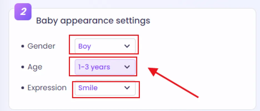The height and width of the screenshot is (111, 260).
Task: Click the purple step 2 badge
Action: (x=23, y=12)
